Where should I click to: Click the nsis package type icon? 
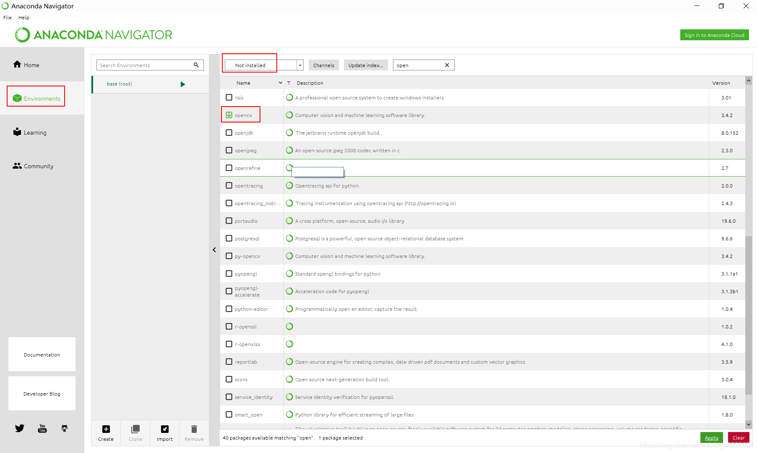289,97
